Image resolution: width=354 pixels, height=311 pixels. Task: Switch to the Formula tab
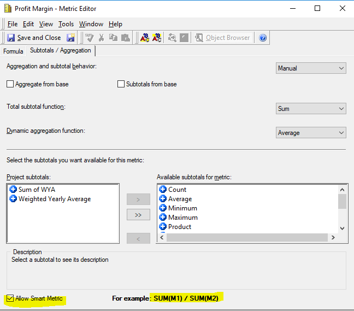[x=13, y=51]
